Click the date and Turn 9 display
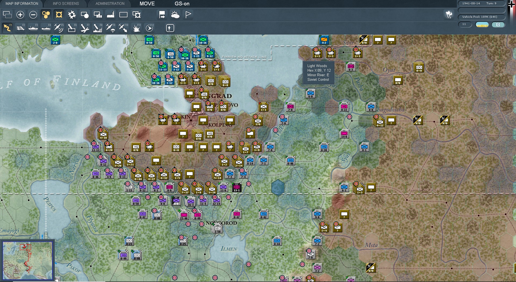The width and height of the screenshot is (516, 282). point(482,3)
